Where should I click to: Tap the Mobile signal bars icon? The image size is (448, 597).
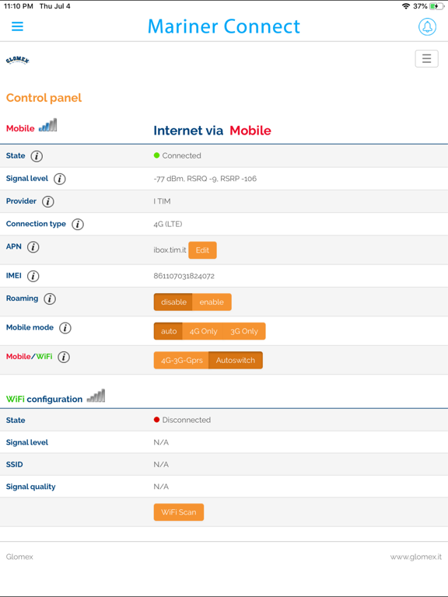[47, 125]
